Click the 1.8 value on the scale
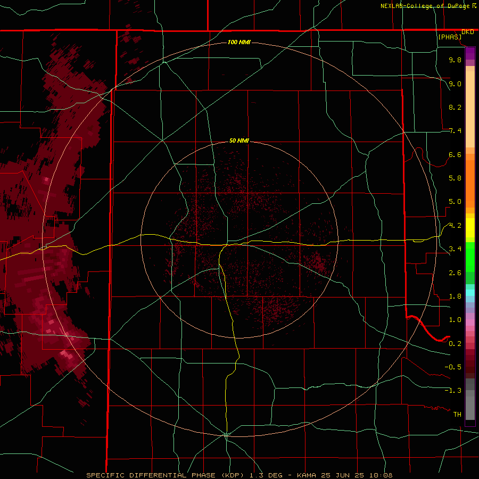Screen dimensions: 479x479 click(x=455, y=296)
